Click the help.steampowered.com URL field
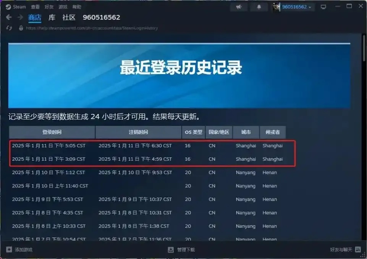367x259 pixels. point(92,28)
